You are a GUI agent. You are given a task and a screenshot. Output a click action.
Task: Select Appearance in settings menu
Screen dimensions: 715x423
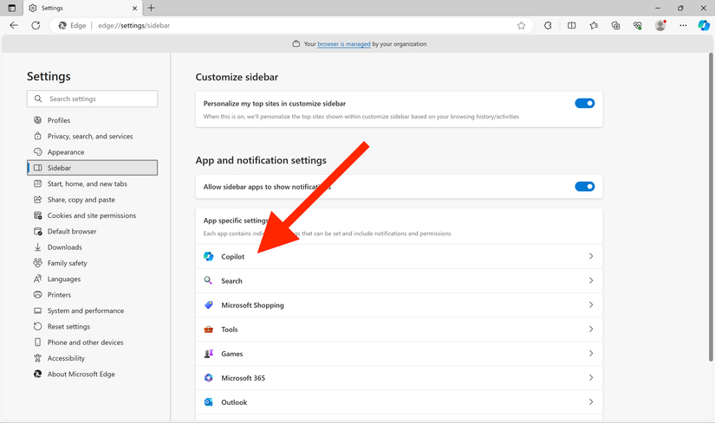point(66,152)
